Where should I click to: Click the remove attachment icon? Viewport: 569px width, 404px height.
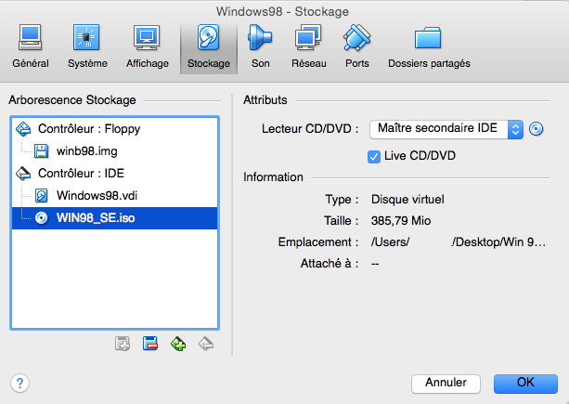point(149,344)
